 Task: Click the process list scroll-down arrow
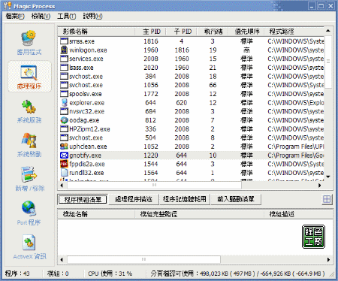(x=328, y=177)
